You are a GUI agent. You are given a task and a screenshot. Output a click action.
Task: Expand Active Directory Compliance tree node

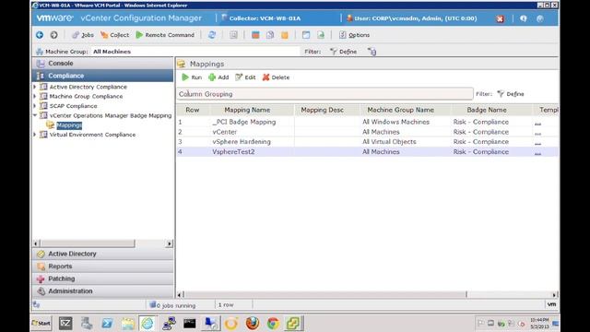(35, 87)
